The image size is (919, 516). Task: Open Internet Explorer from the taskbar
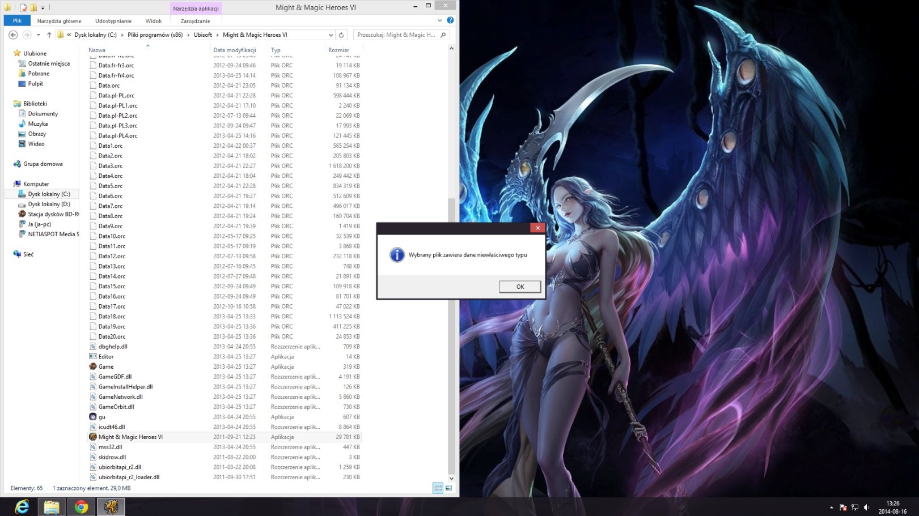click(22, 507)
